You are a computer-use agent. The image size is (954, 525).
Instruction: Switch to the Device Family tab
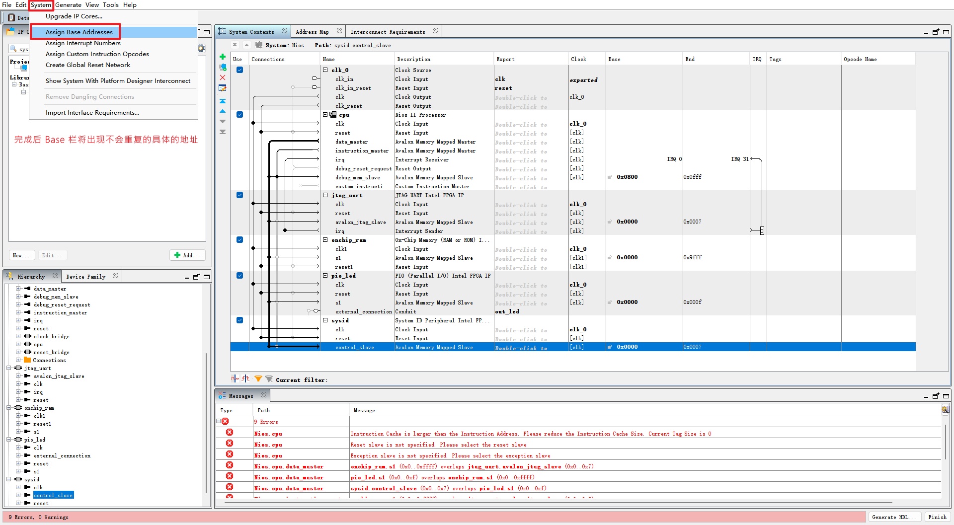point(86,277)
